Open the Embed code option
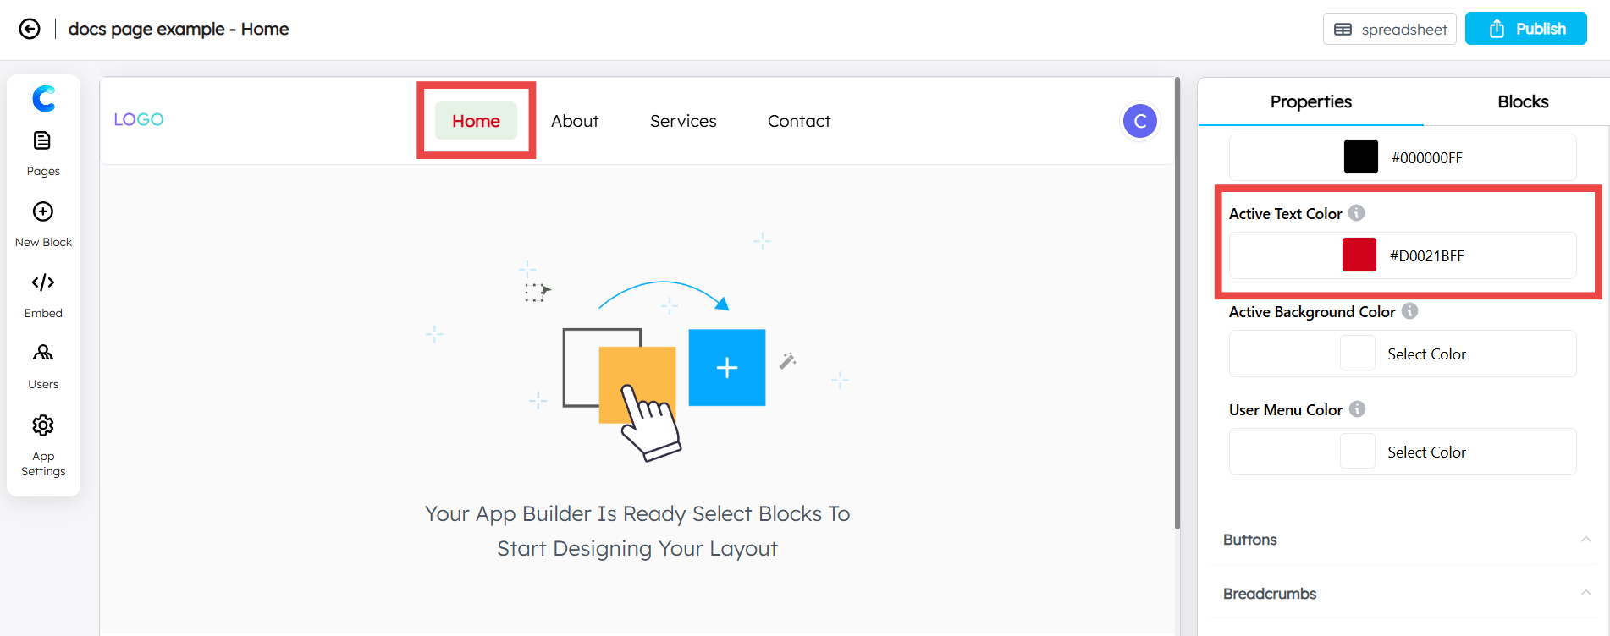The height and width of the screenshot is (636, 1610). click(43, 295)
